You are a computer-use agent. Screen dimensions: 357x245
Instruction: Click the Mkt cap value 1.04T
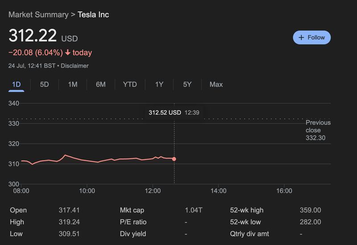[193, 210]
